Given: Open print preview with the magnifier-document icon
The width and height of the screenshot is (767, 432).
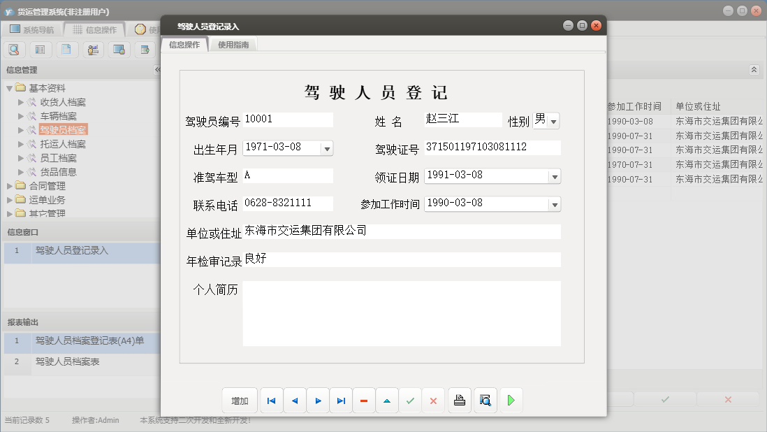Looking at the screenshot, I should pos(485,400).
